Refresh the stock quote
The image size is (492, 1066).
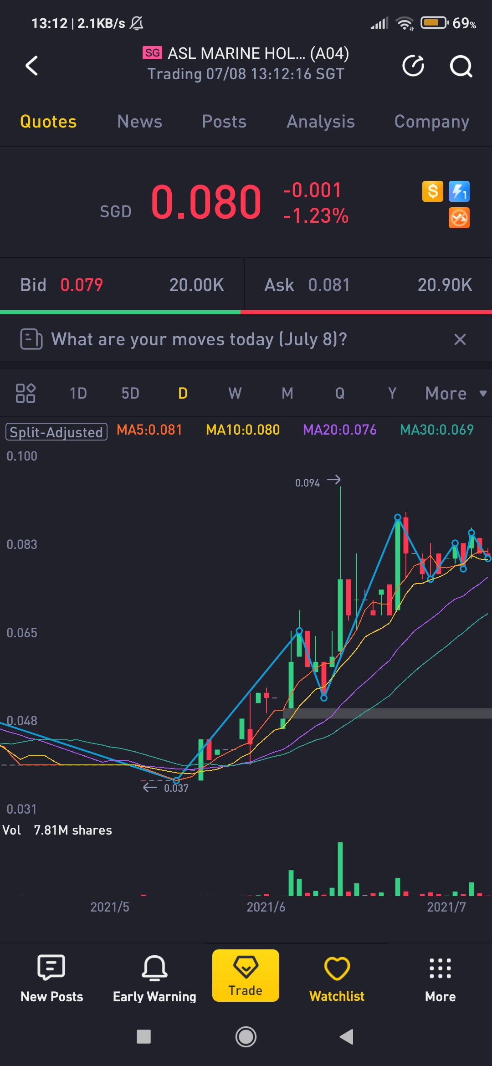tap(413, 66)
